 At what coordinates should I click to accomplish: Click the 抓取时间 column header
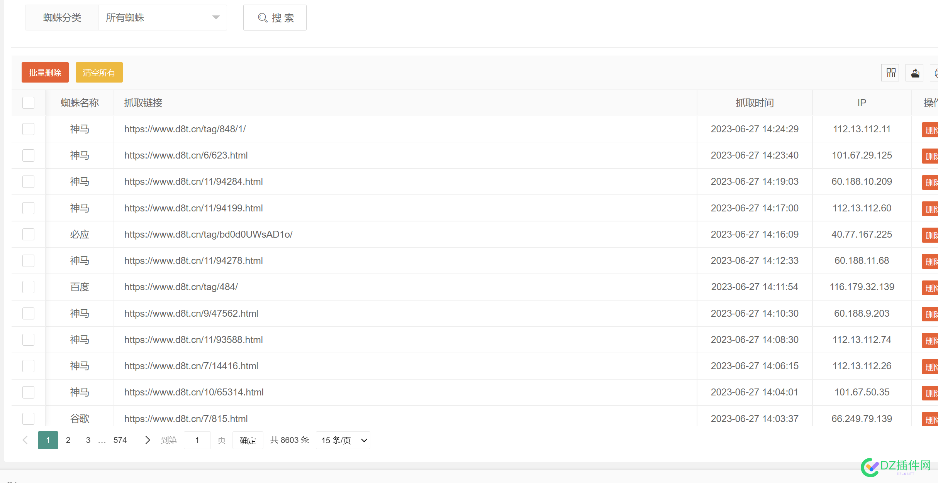(755, 103)
